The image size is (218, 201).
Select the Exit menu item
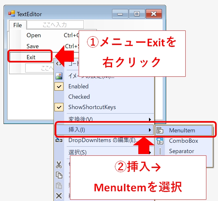[x=31, y=57]
